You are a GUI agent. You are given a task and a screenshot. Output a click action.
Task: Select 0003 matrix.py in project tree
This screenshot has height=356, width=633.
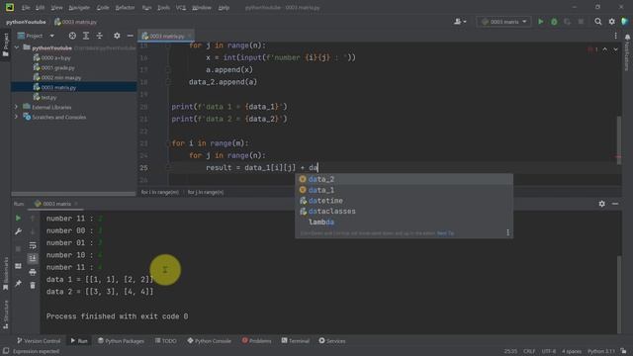coord(54,87)
